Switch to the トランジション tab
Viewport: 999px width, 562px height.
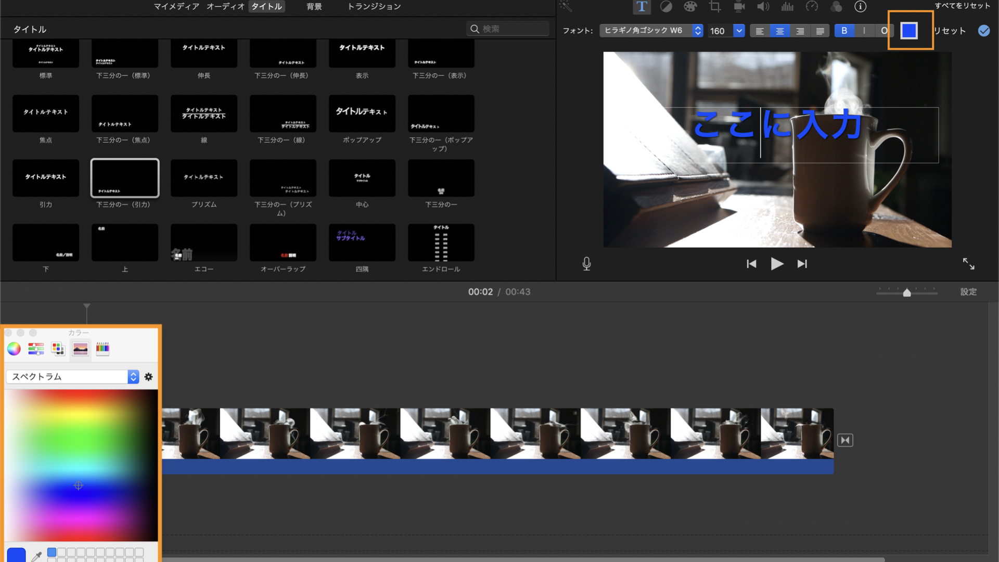(x=374, y=6)
